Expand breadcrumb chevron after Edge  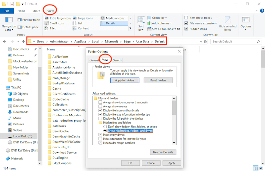(133, 42)
